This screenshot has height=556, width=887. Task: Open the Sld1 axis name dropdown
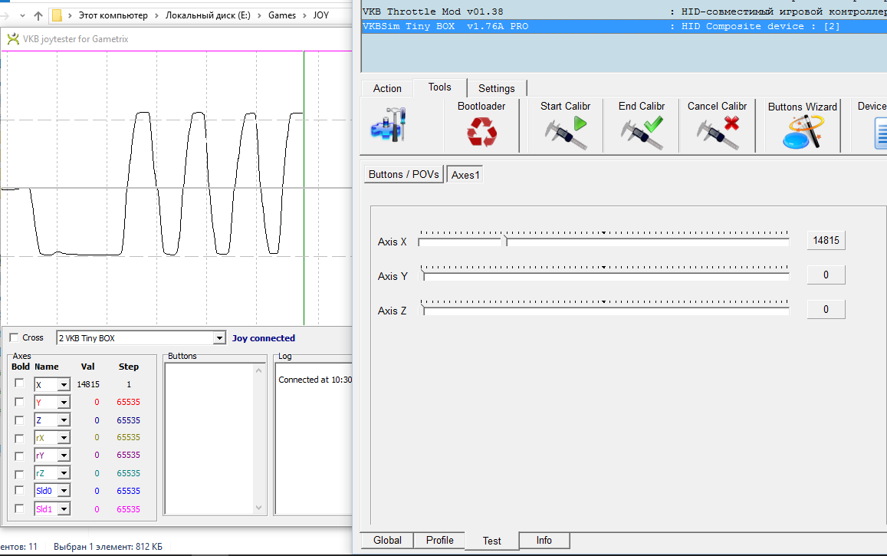64,509
